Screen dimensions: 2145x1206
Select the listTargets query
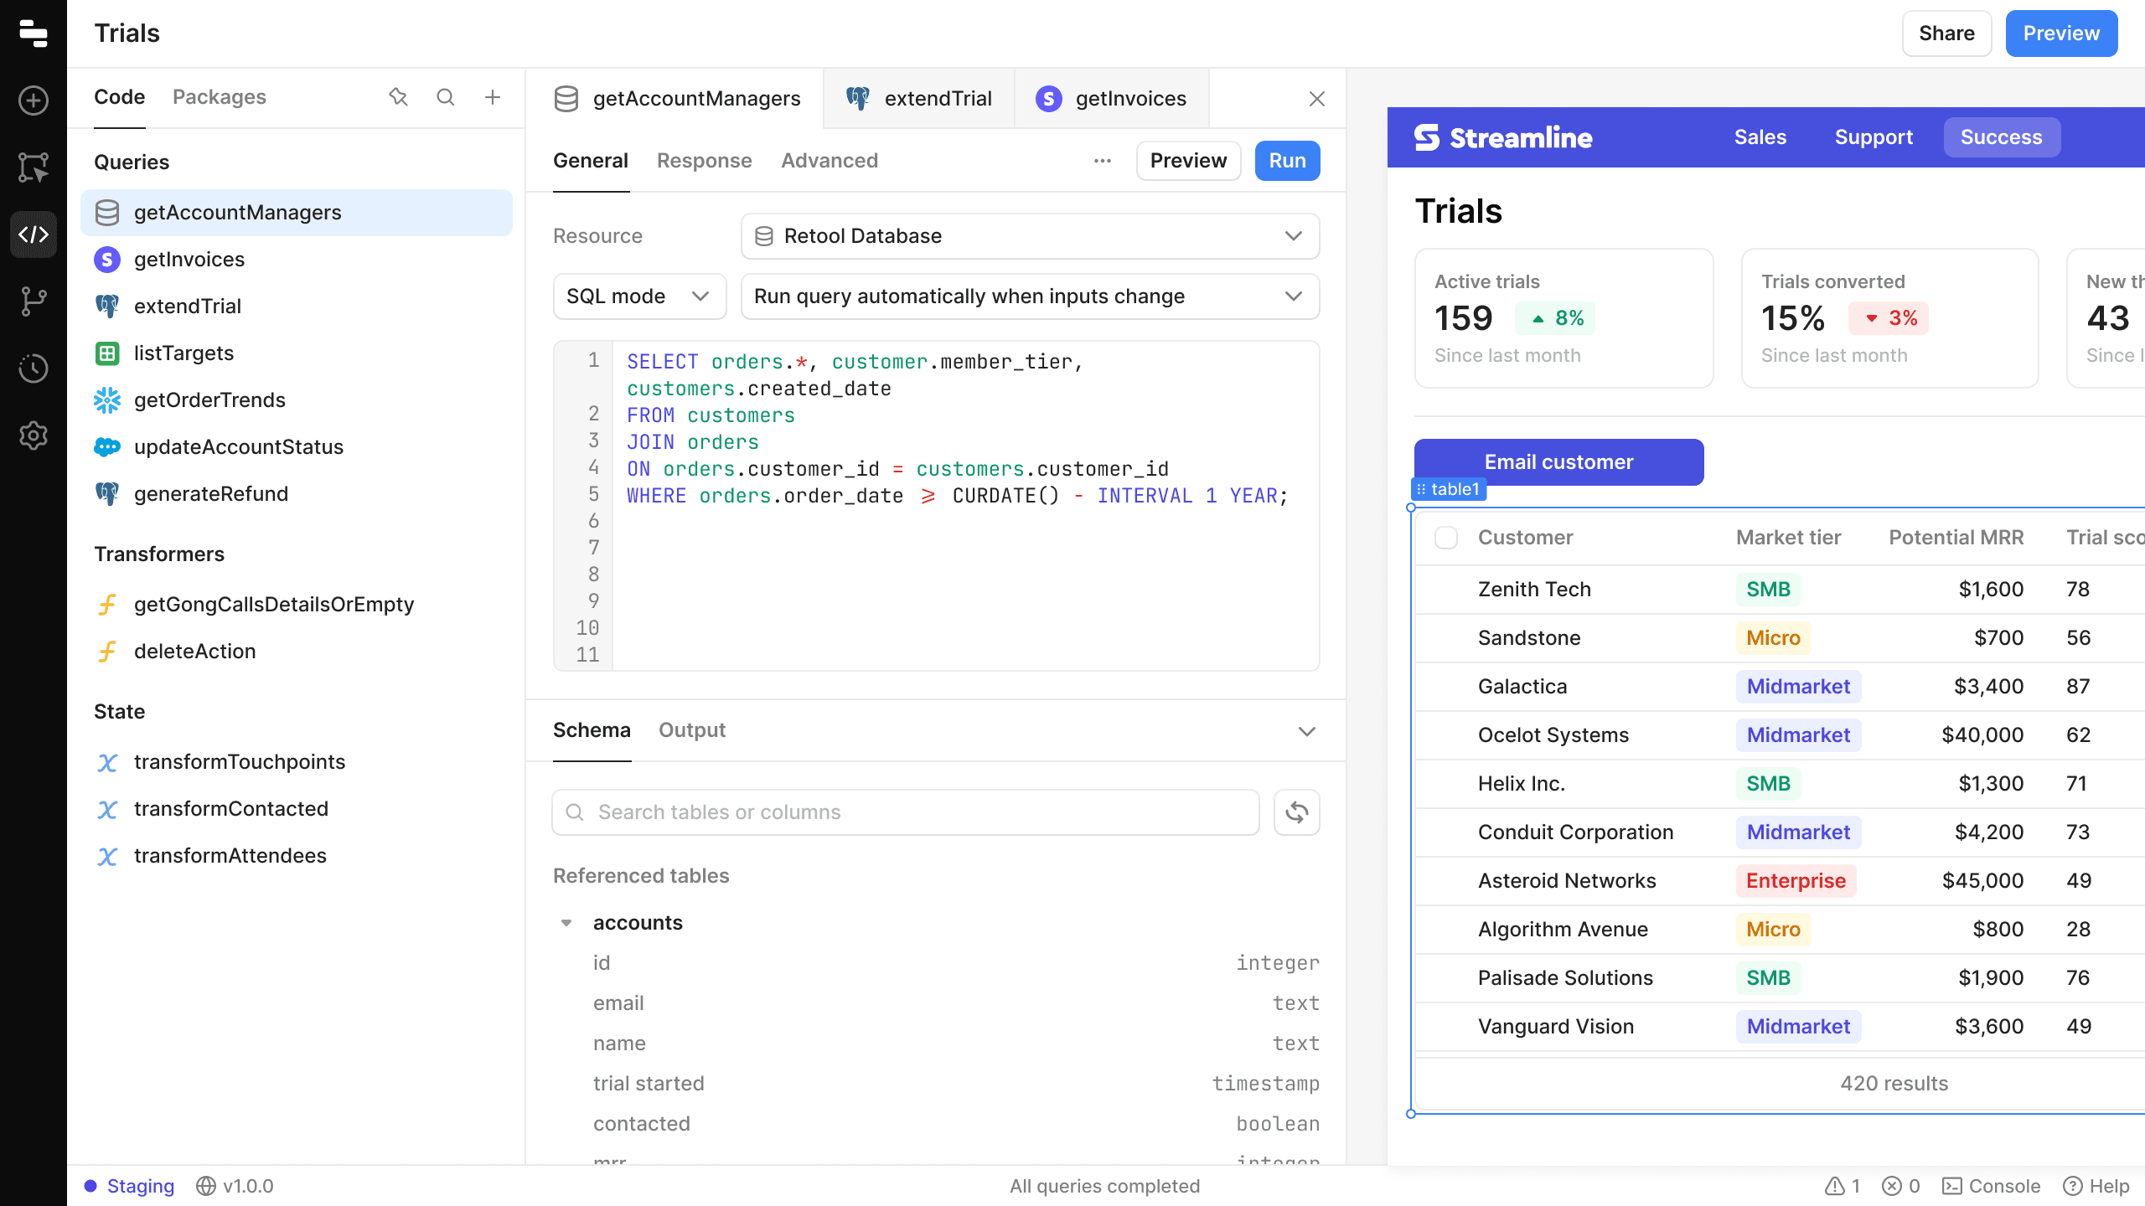tap(297, 353)
